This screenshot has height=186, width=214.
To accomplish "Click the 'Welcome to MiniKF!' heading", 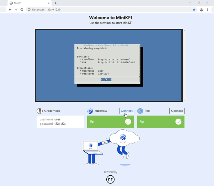I will (111, 17).
